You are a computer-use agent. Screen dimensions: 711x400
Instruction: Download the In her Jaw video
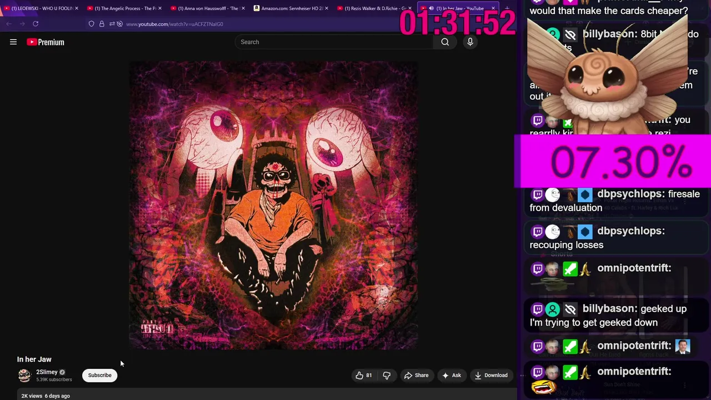point(491,375)
